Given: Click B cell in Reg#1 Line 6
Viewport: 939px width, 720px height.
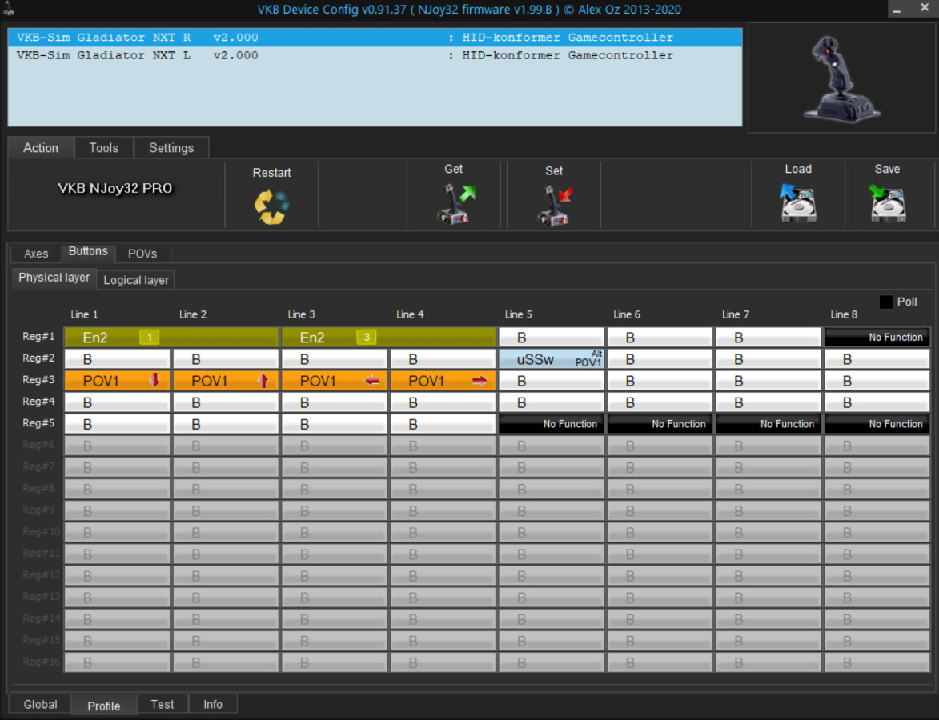Looking at the screenshot, I should (660, 338).
